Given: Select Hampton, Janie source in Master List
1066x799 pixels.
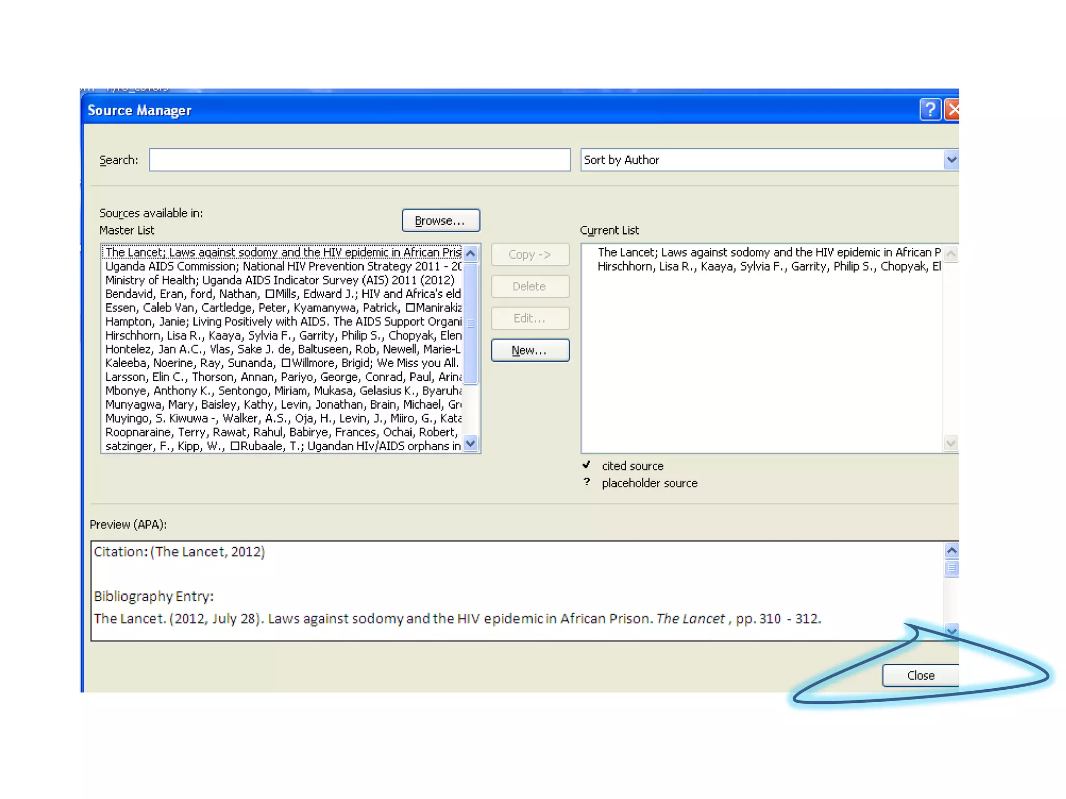Looking at the screenshot, I should (283, 321).
